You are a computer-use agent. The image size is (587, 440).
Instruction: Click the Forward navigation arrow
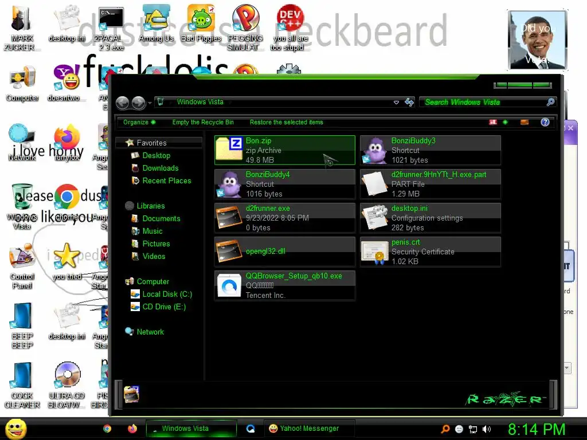(x=139, y=103)
